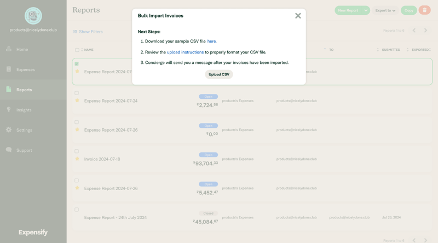This screenshot has width=438, height=243.
Task: Click the Upload CSV button
Action: (x=218, y=74)
